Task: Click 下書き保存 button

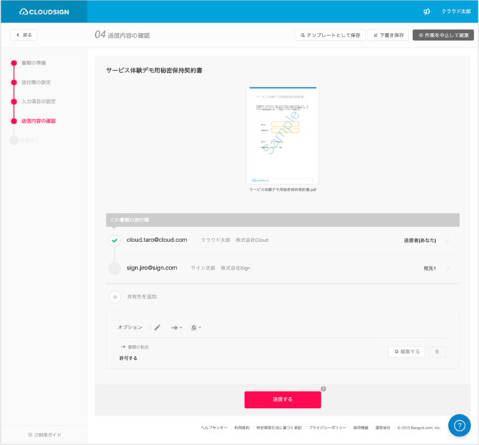Action: [388, 35]
